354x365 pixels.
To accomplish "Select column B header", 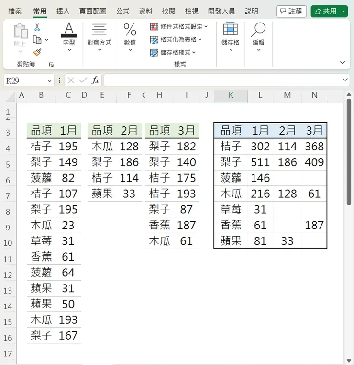I will [x=41, y=95].
